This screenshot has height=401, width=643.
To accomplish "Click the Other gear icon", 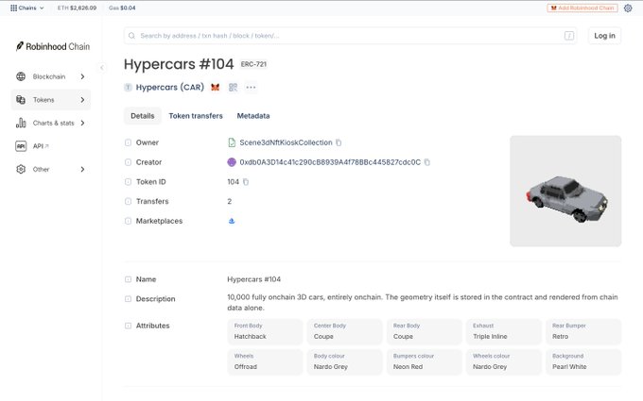I will (x=21, y=169).
